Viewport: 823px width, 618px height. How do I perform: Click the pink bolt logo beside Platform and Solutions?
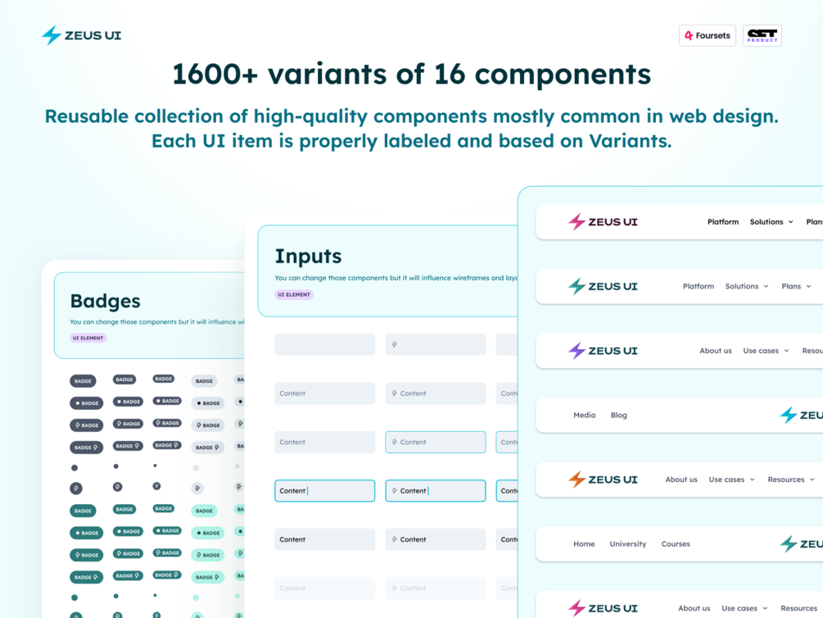[x=603, y=222]
